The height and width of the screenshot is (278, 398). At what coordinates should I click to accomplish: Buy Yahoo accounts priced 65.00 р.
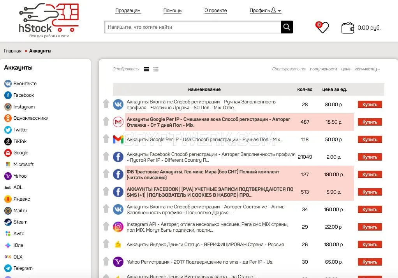[370, 262]
